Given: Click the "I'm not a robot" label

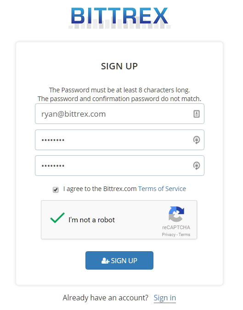Looking at the screenshot, I should pyautogui.click(x=91, y=220).
